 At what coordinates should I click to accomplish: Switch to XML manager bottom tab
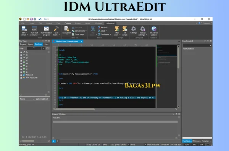(x=197, y=141)
